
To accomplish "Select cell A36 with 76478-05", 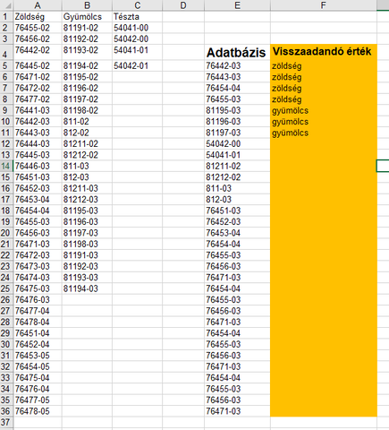I will coord(38,411).
